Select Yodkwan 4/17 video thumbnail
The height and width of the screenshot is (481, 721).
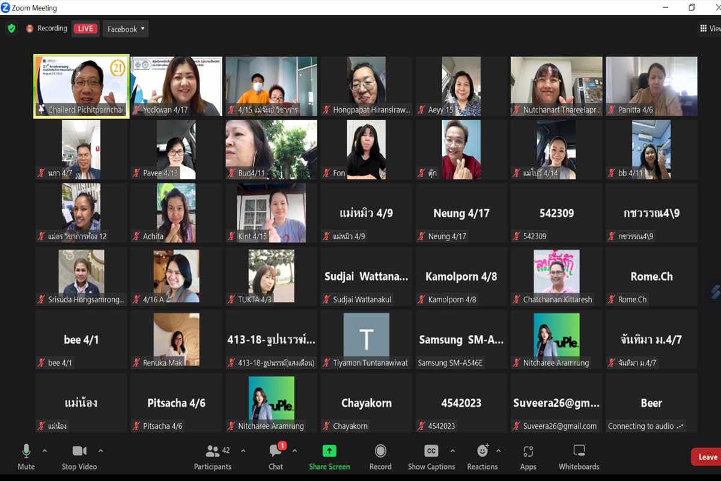[176, 87]
